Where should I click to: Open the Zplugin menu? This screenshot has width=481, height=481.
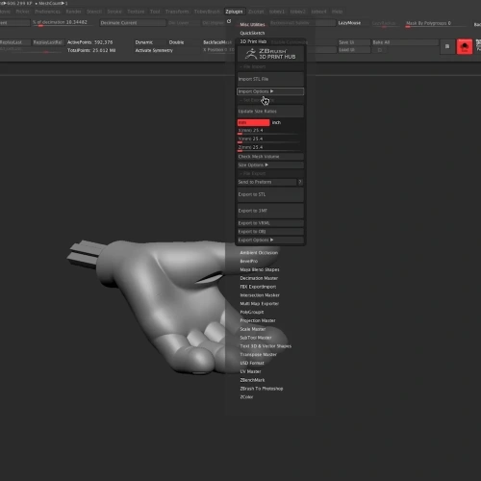coord(234,12)
